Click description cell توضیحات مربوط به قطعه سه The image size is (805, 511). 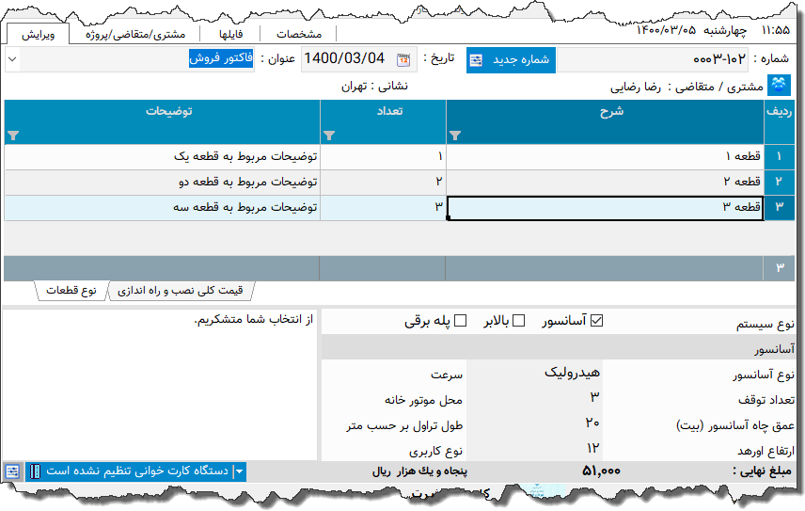tap(163, 207)
